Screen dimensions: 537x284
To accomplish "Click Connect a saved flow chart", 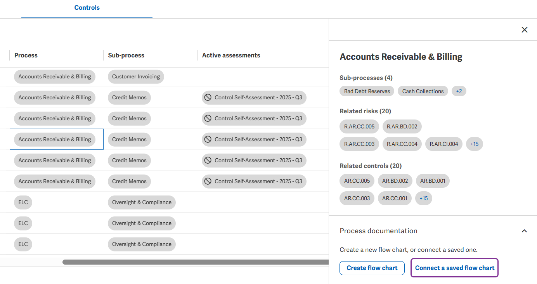I will tap(455, 268).
